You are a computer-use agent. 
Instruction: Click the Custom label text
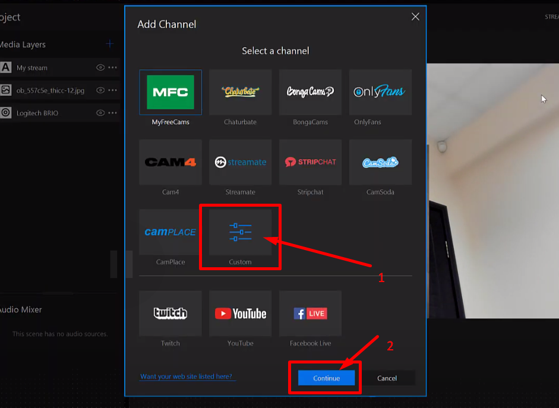click(x=240, y=262)
